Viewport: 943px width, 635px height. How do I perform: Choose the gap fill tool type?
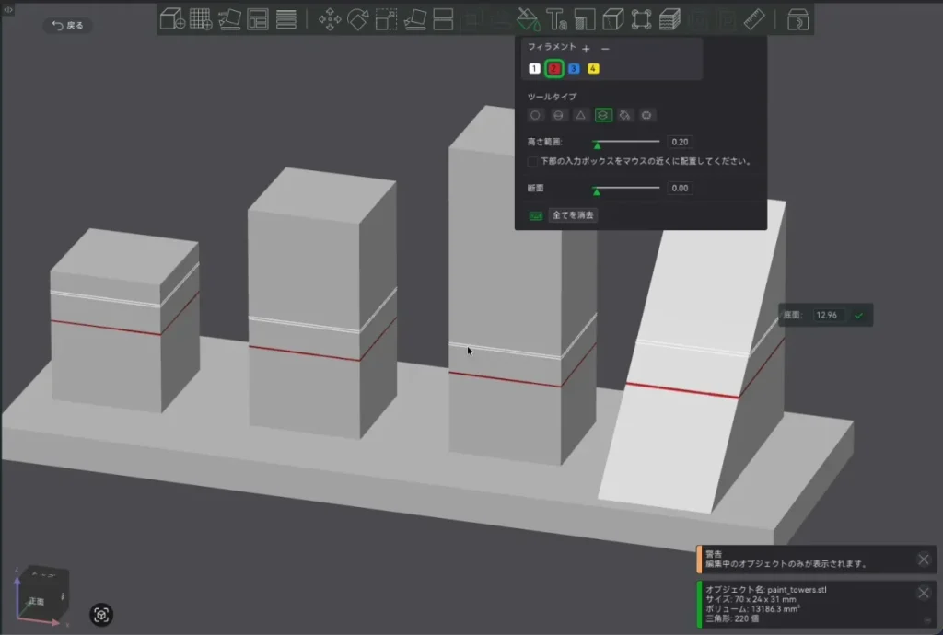tap(646, 115)
